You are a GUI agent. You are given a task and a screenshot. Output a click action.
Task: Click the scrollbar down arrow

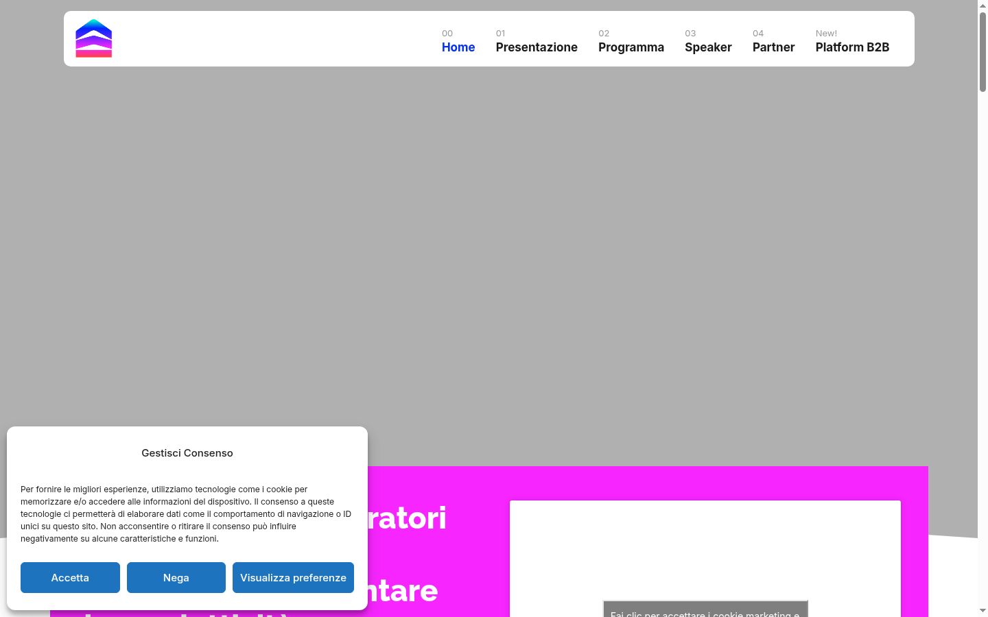coord(983,610)
